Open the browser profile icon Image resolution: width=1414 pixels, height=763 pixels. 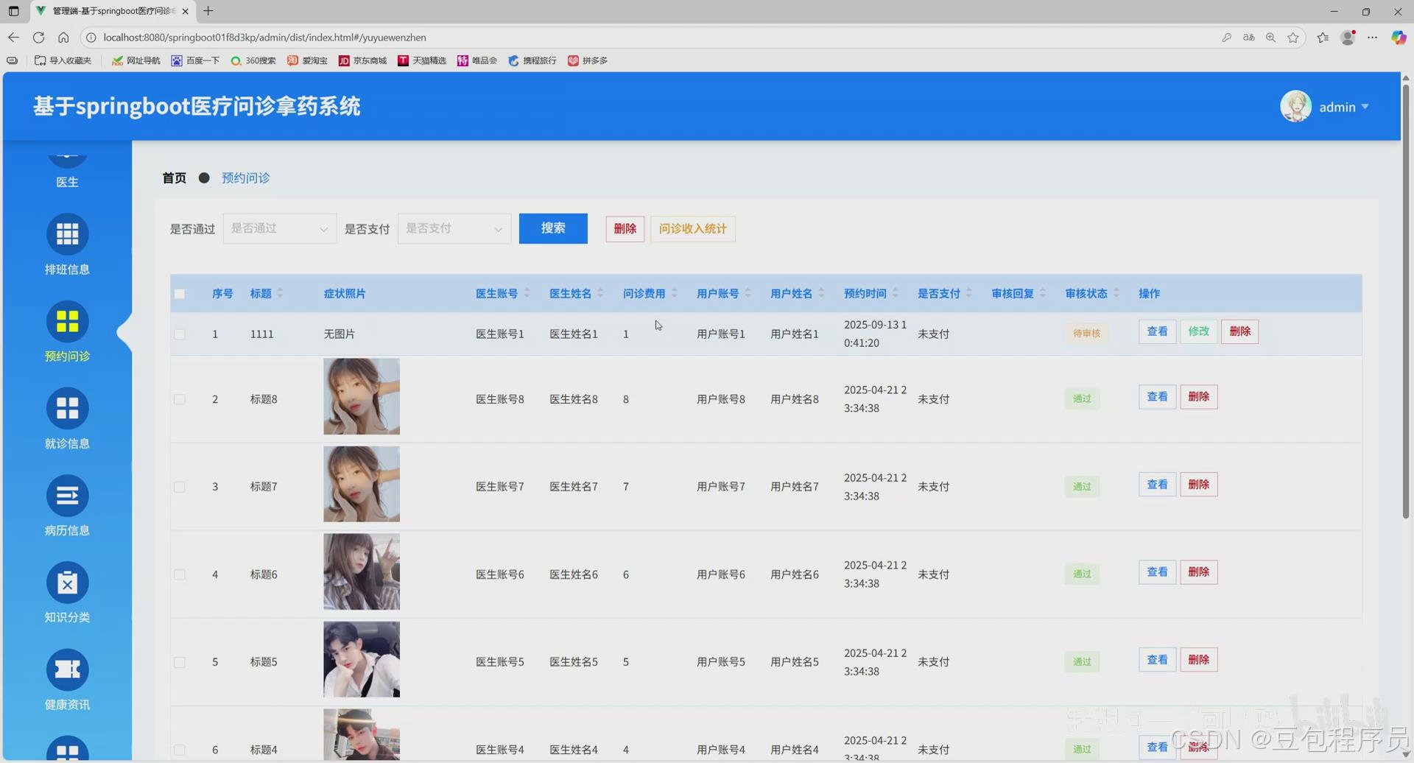(1348, 38)
